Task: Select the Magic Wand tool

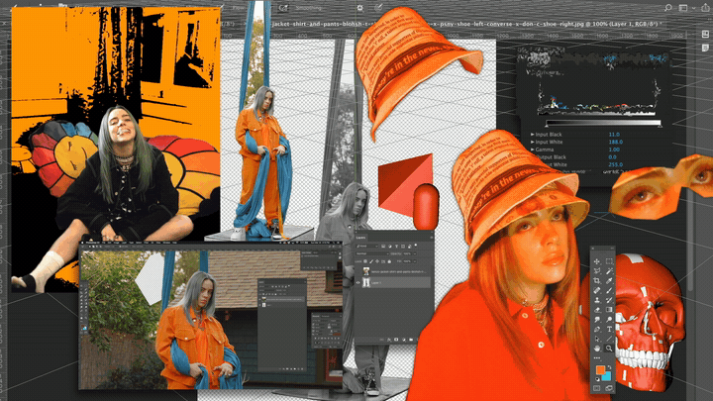Action: tap(609, 271)
